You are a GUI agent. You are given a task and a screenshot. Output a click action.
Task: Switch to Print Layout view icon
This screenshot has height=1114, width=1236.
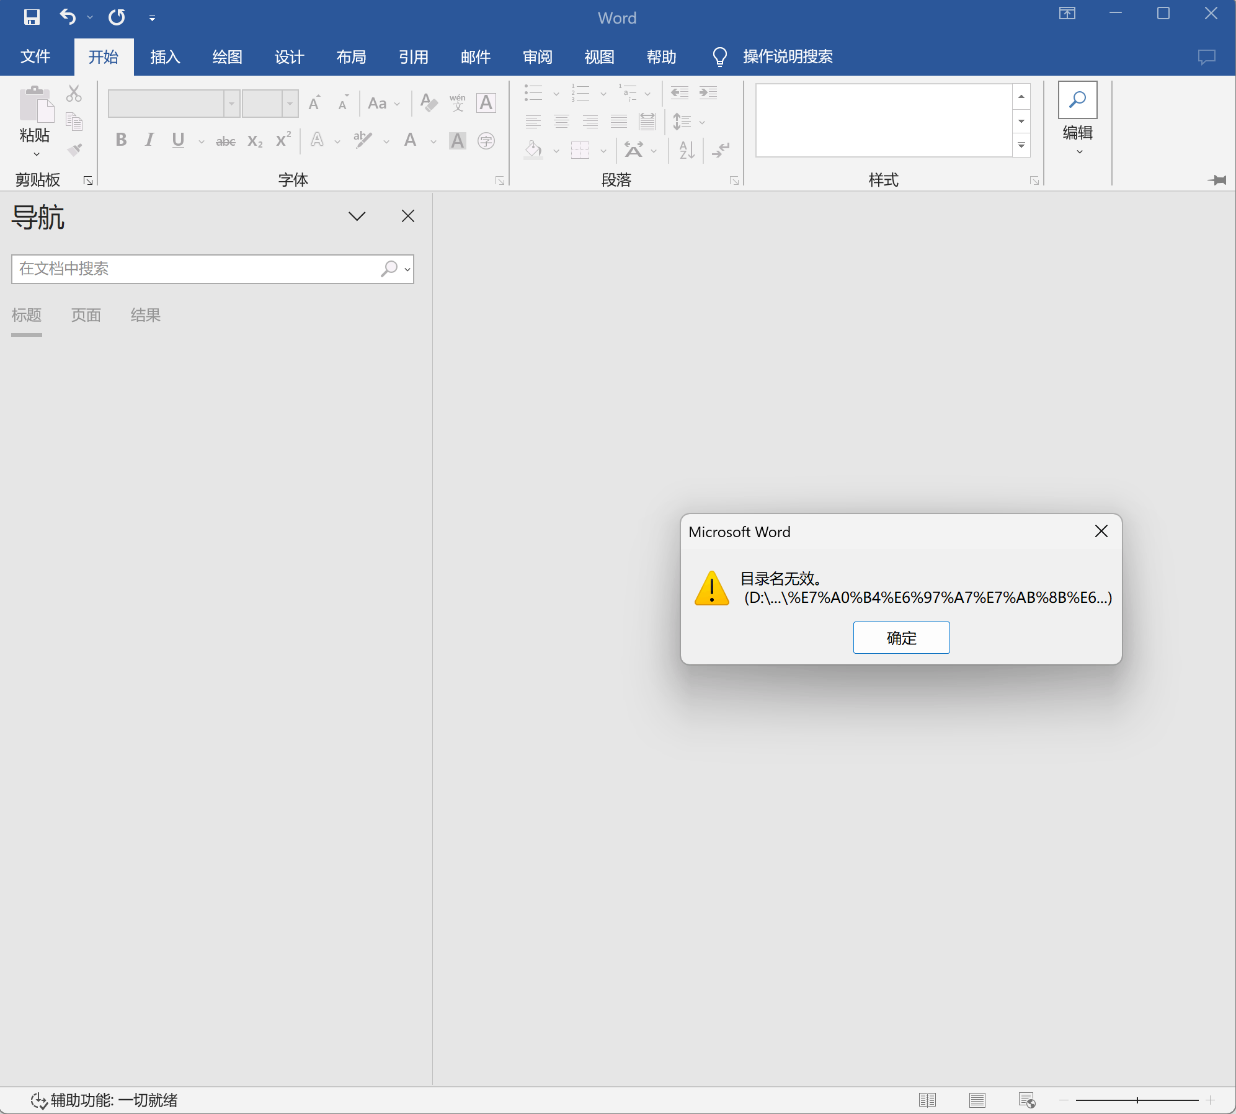977,1100
